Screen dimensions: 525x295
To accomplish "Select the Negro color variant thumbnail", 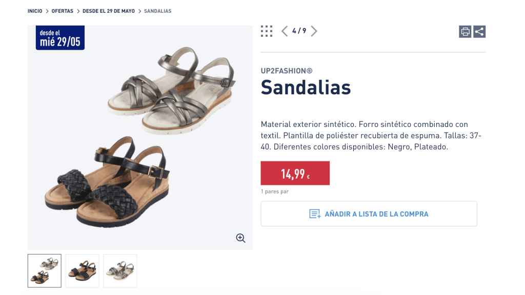I will 82,270.
